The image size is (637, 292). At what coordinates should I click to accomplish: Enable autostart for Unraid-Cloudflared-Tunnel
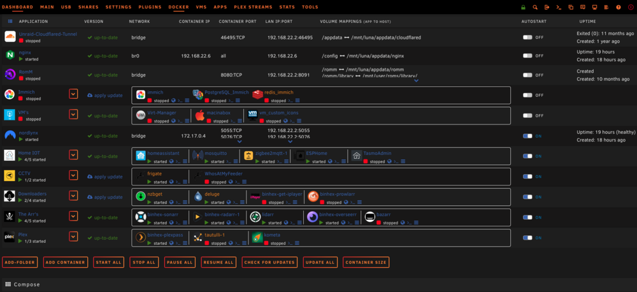pyautogui.click(x=527, y=37)
